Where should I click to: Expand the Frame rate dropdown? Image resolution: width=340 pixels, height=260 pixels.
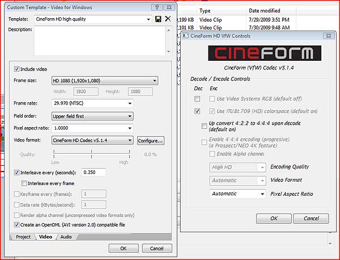tap(130, 103)
